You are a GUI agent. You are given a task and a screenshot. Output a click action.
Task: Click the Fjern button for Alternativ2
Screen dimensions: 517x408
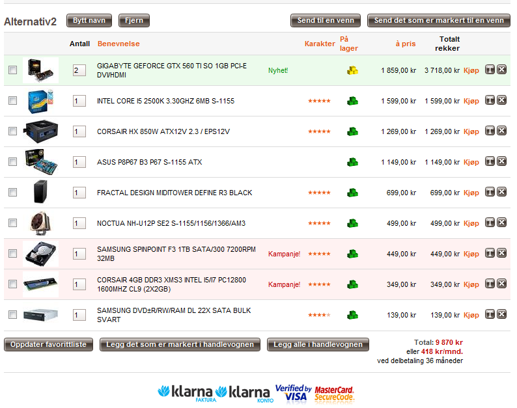pyautogui.click(x=134, y=20)
